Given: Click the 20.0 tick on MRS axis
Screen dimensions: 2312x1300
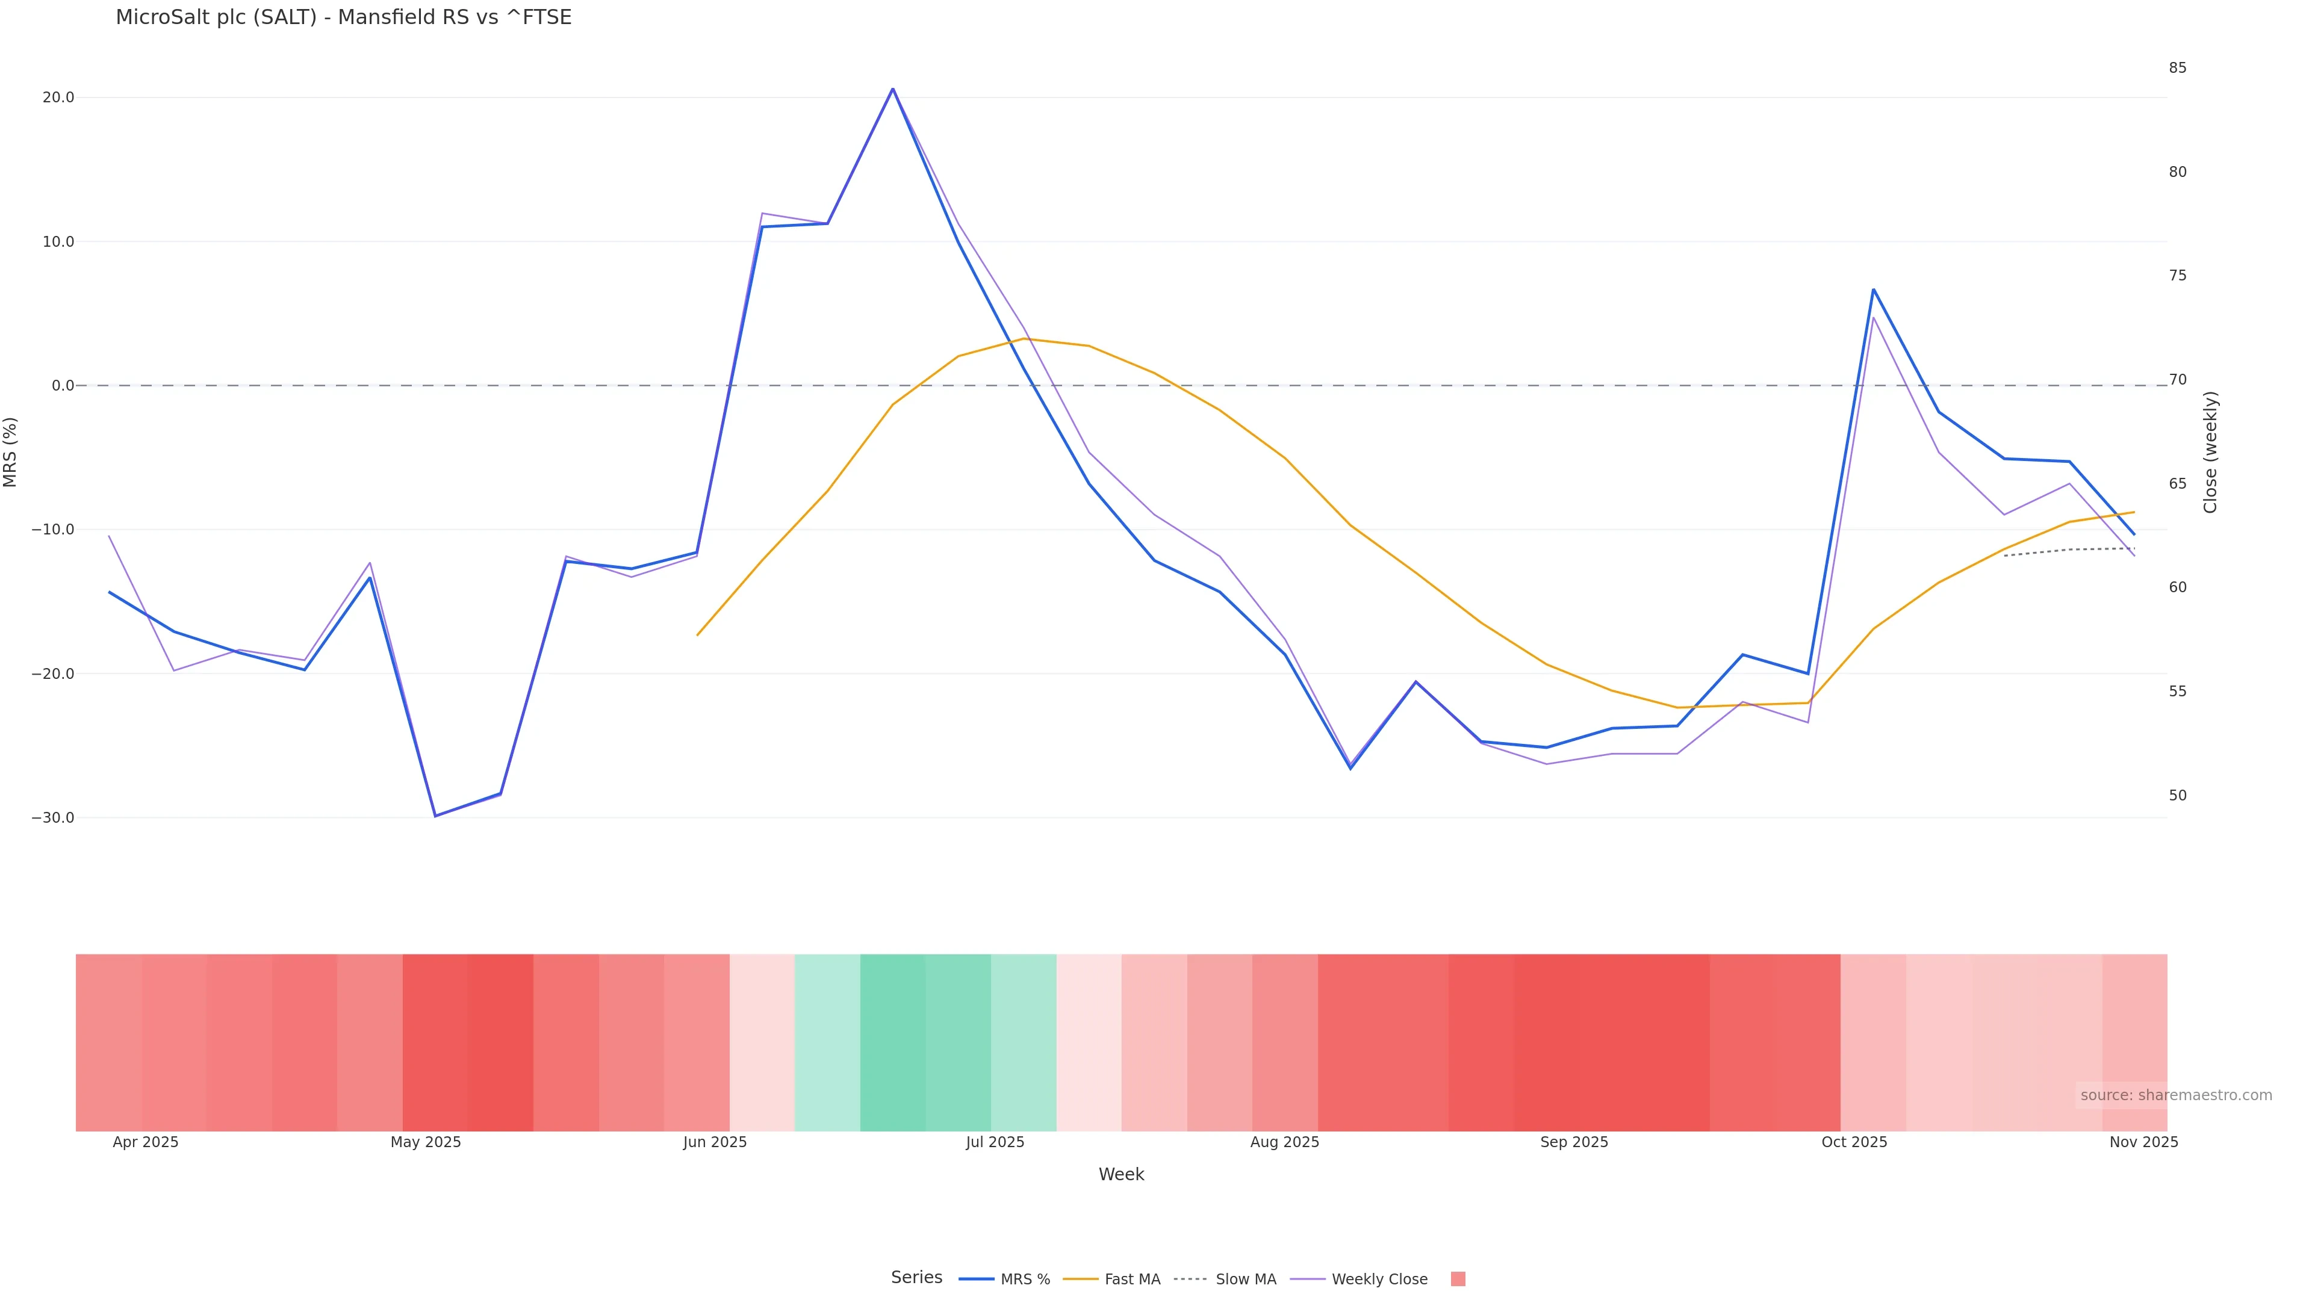Looking at the screenshot, I should click(58, 97).
